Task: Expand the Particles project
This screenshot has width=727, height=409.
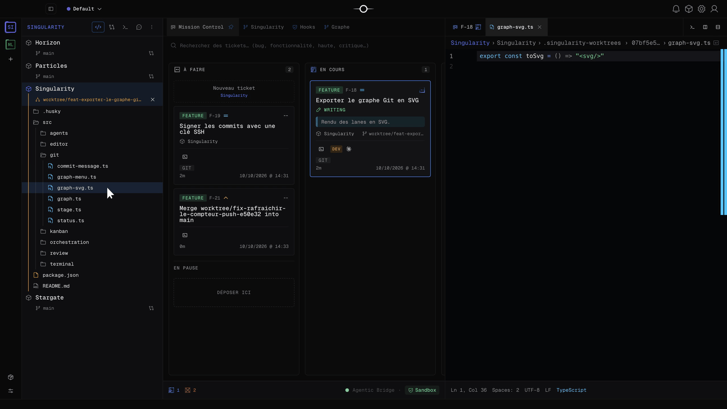Action: pyautogui.click(x=92, y=66)
